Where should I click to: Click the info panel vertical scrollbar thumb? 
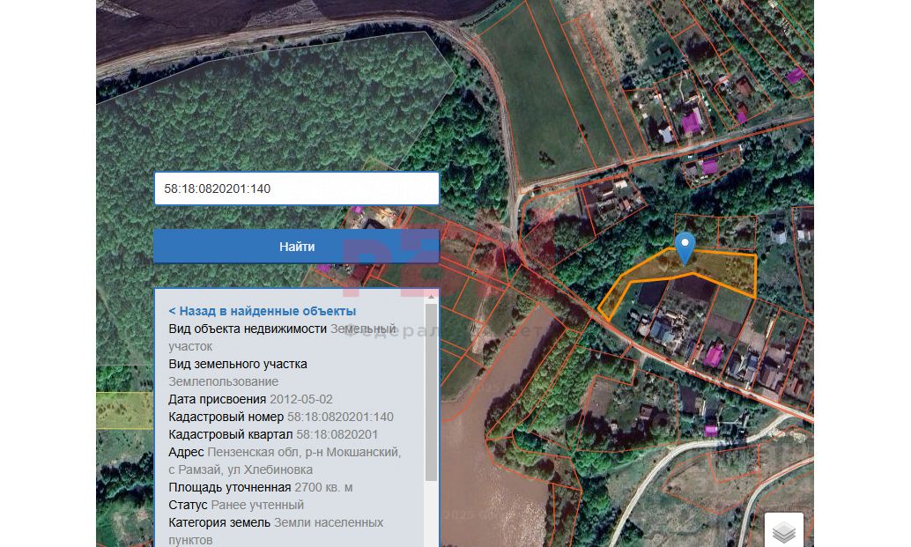[431, 392]
